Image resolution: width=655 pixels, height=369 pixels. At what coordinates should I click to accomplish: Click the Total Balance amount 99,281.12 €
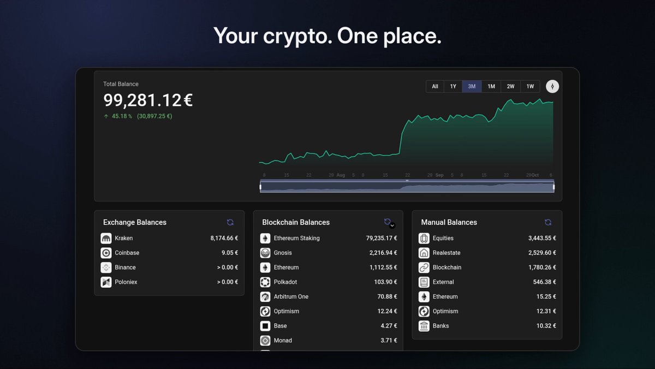point(148,100)
